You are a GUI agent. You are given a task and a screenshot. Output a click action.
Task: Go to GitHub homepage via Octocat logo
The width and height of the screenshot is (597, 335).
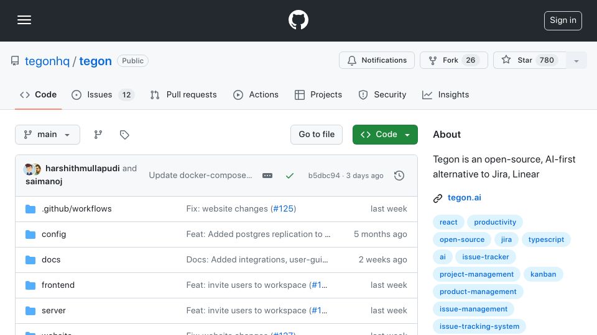tap(298, 20)
